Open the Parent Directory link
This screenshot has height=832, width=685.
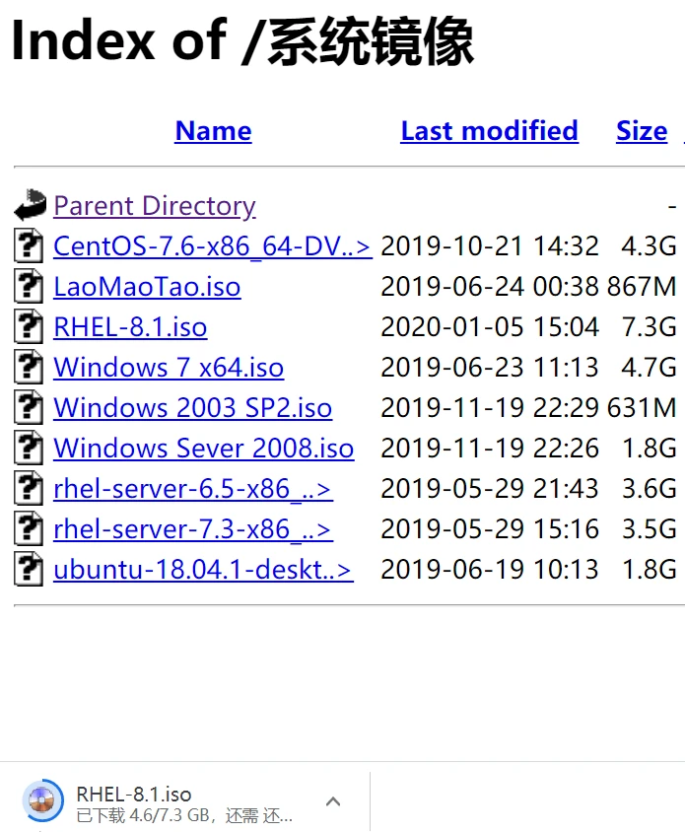coord(154,205)
